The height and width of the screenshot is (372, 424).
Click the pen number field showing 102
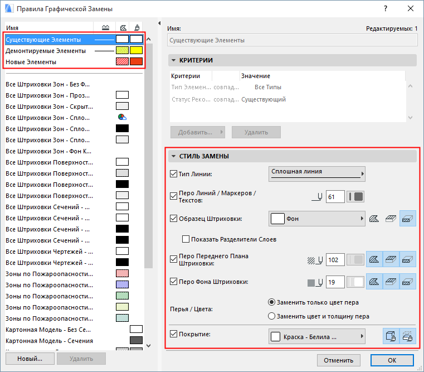[x=335, y=260]
